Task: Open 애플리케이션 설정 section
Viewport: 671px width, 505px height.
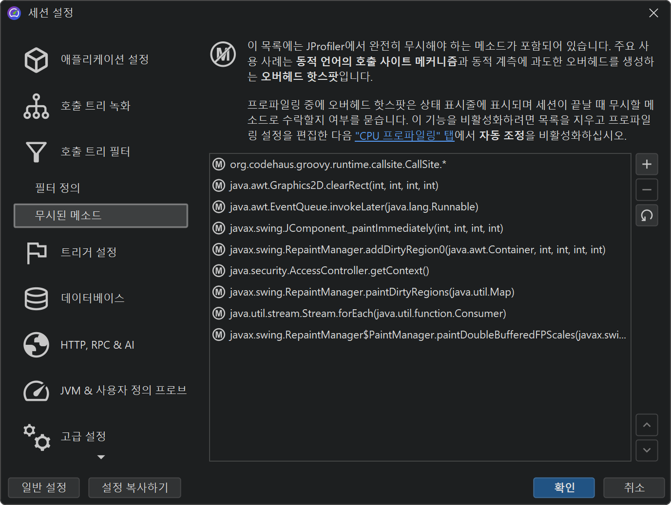Action: click(101, 60)
